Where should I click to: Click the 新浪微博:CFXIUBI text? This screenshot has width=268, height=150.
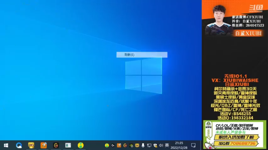click(248, 17)
